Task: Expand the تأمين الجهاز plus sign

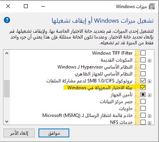Action: tap(149, 95)
